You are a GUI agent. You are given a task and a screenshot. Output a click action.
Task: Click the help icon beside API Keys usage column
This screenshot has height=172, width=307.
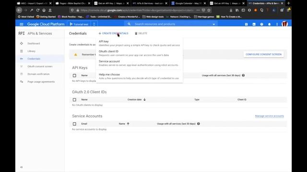coord(243,75)
